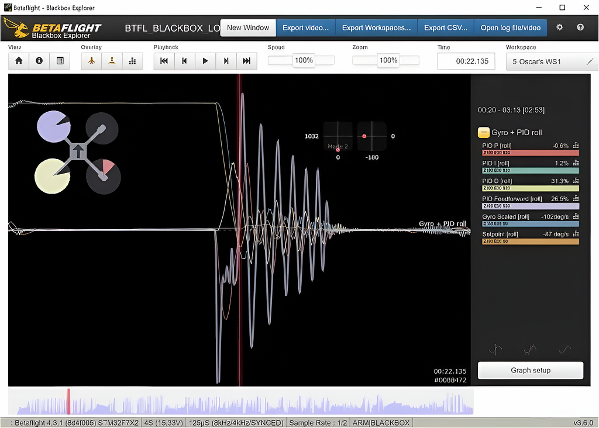Jump to the end of the log
The width and height of the screenshot is (599, 428).
(x=247, y=61)
